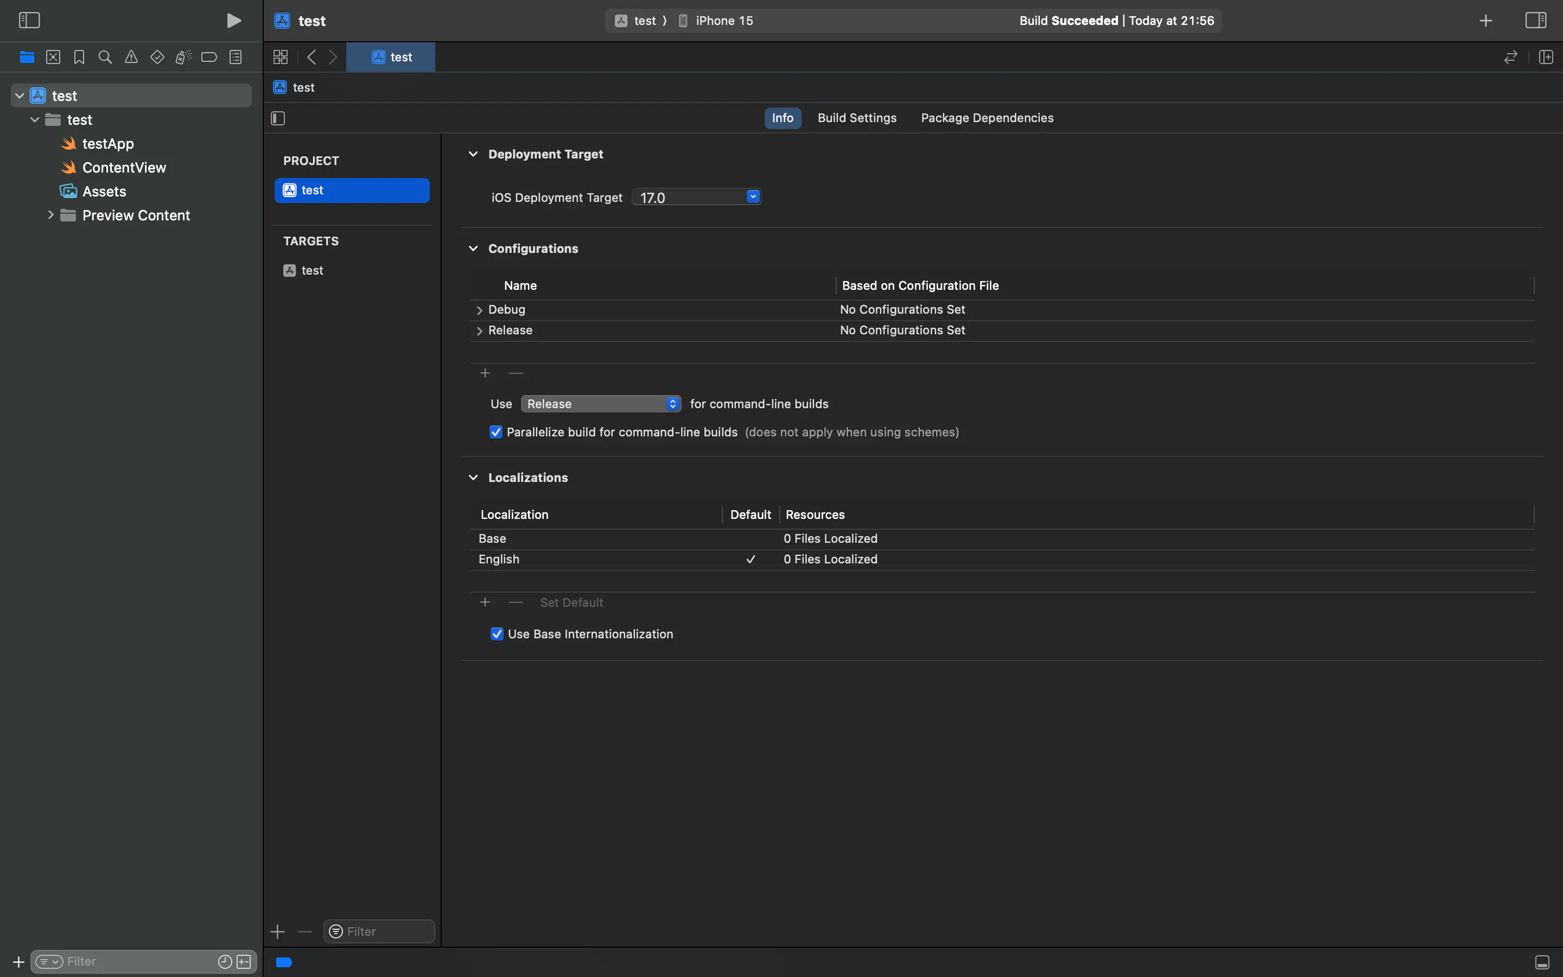Click the editor review changes arrows icon
1563x977 pixels.
(x=1510, y=57)
